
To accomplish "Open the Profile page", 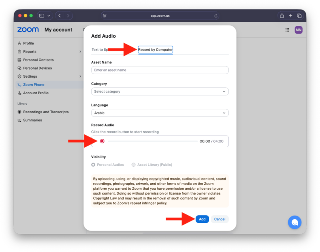I will pos(29,43).
